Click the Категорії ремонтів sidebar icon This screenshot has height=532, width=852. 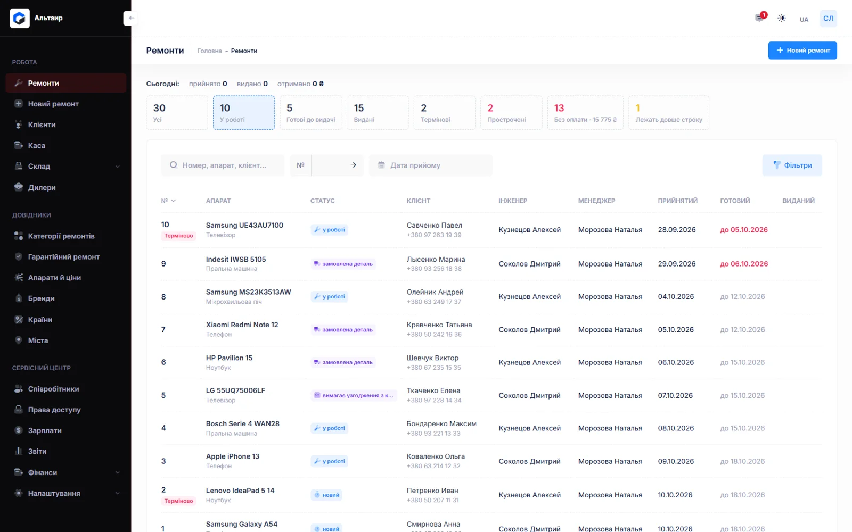pos(19,236)
